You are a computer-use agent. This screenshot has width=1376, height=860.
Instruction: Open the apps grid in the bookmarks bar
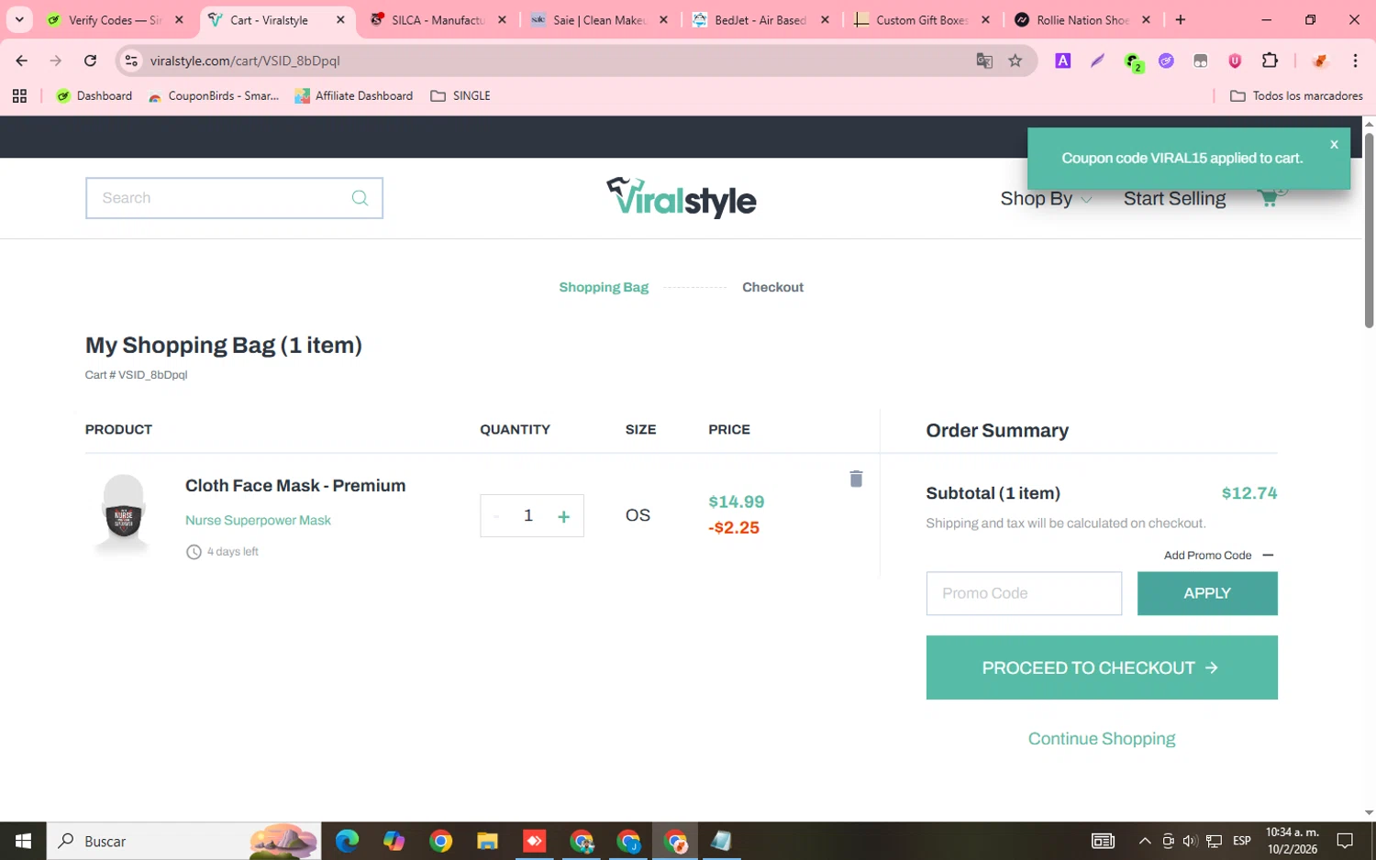point(19,95)
